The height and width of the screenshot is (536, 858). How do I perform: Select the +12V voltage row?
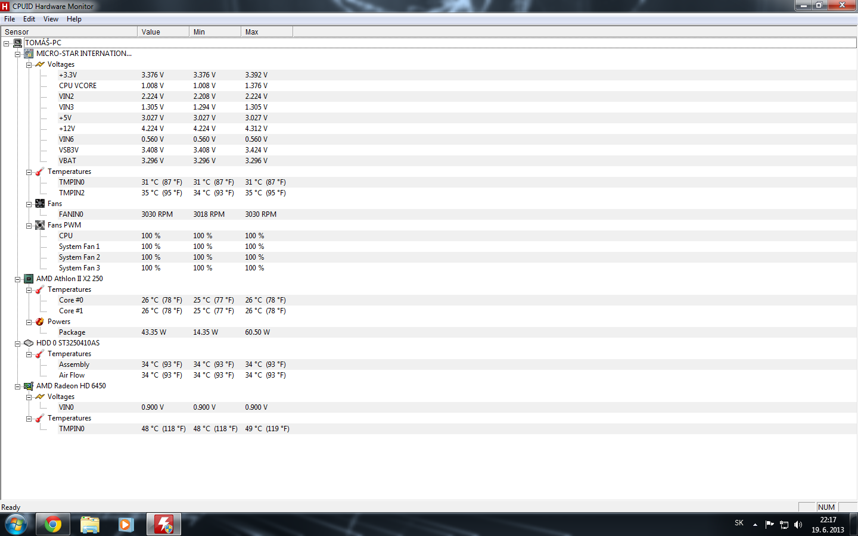(x=457, y=129)
